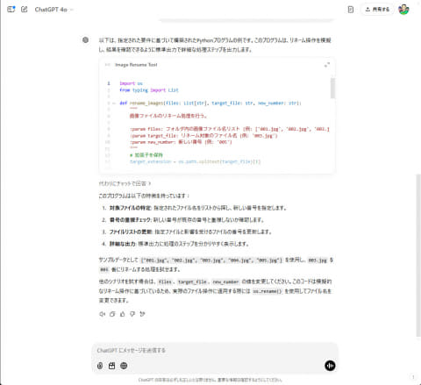Expand the Image Rename Tool canvas
The image size is (421, 385).
tap(327, 65)
